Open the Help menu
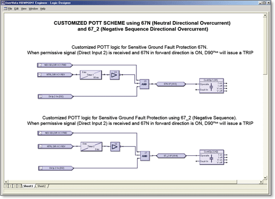Viewport: 275px width, 199px height. (x=43, y=8)
